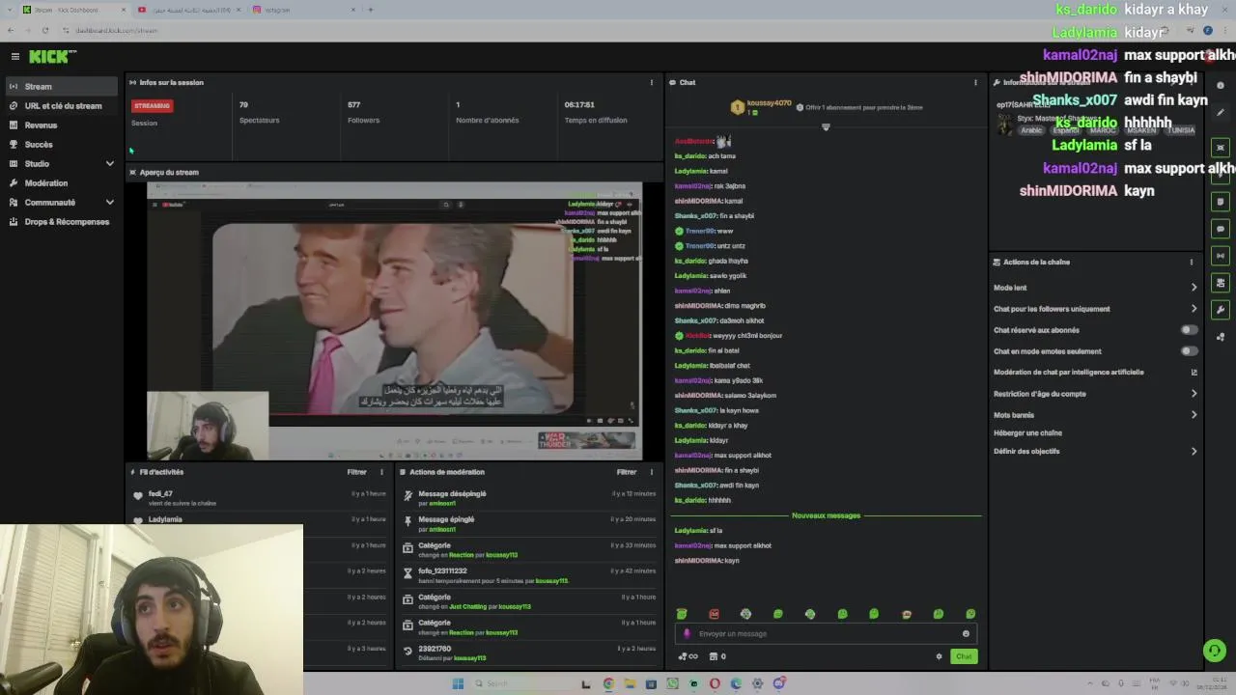Open Actions de modération three-dot menu
The image size is (1236, 695).
(x=651, y=473)
